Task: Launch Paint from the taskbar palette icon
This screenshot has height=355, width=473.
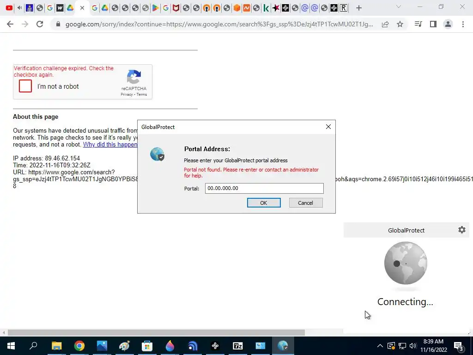Action: 124,346
